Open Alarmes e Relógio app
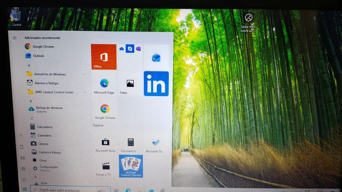The height and width of the screenshot is (192, 342). click(x=43, y=83)
